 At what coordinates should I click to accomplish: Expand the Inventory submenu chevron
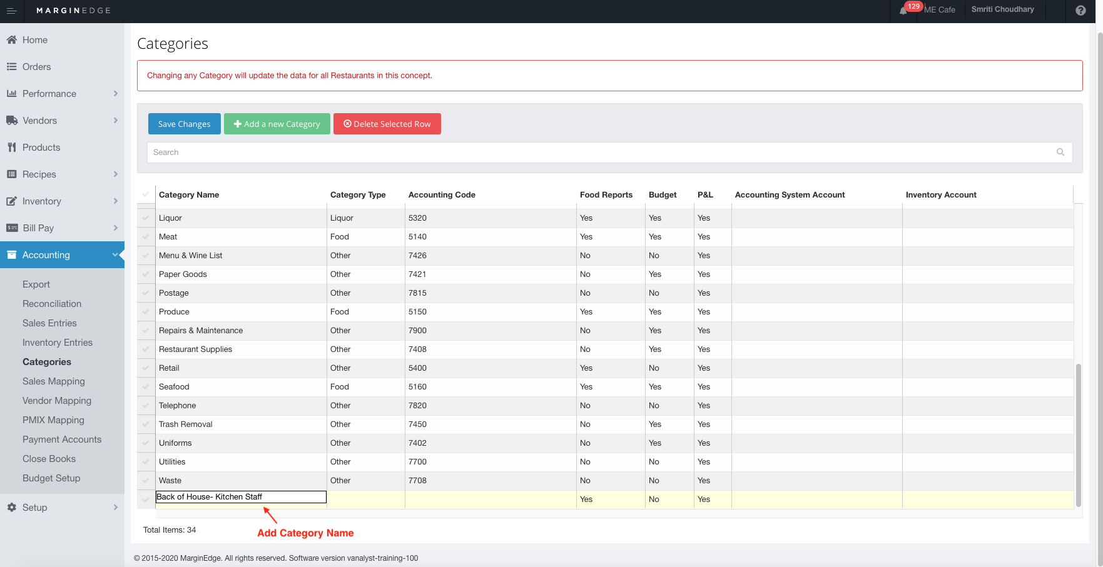coord(116,201)
